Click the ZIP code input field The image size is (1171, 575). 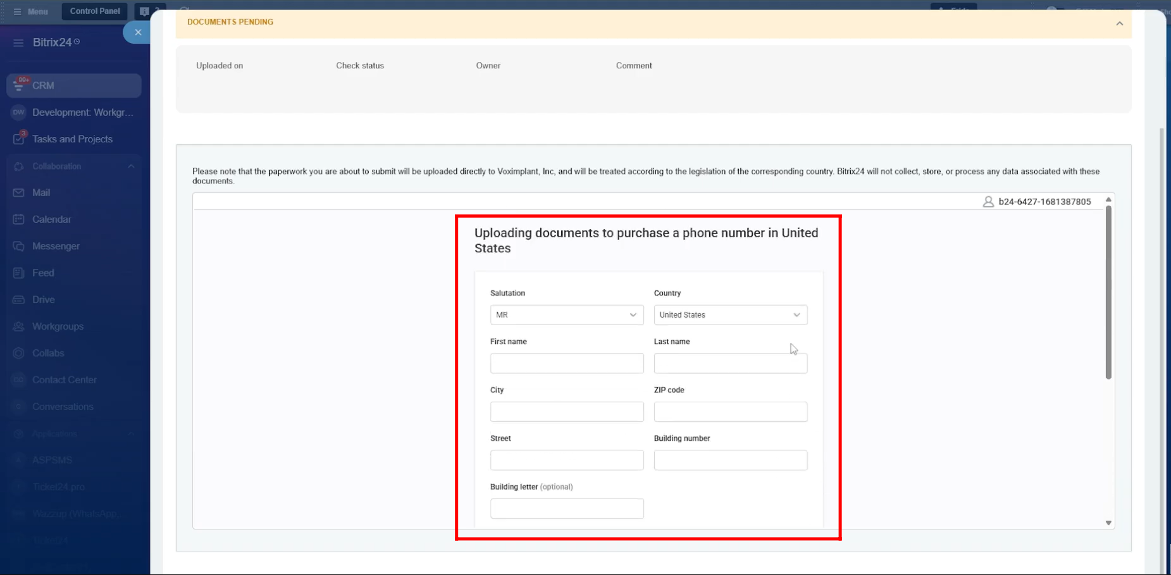[x=730, y=412]
